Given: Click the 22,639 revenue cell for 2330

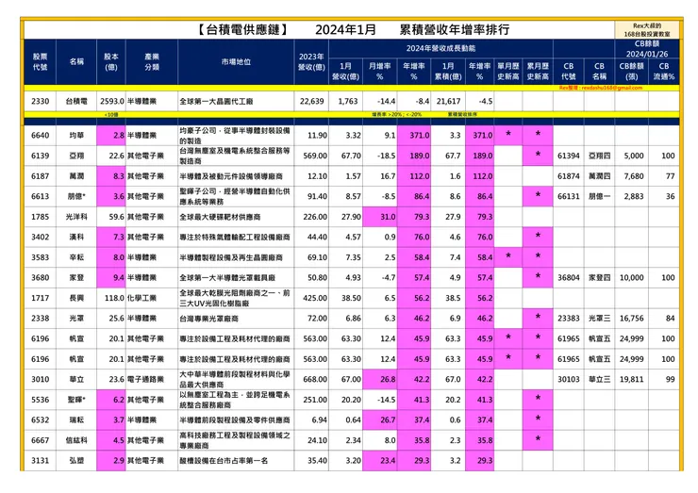Looking at the screenshot, I should 311,102.
